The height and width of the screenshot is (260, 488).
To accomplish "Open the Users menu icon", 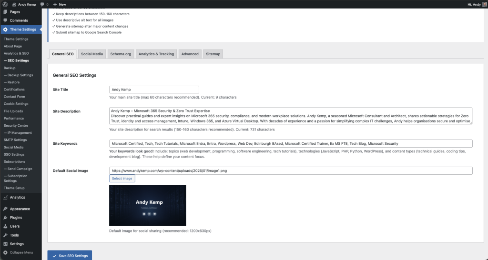I will pyautogui.click(x=5, y=226).
